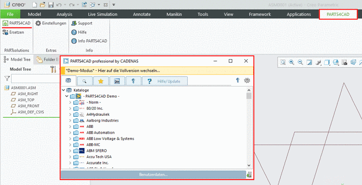Select ASM_DEF_CSYS coordinate system
Image resolution: width=362 pixels, height=185 pixels.
click(28, 112)
